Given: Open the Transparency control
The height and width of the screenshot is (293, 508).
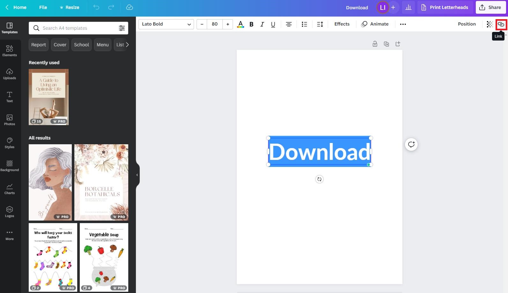Looking at the screenshot, I should pyautogui.click(x=490, y=24).
